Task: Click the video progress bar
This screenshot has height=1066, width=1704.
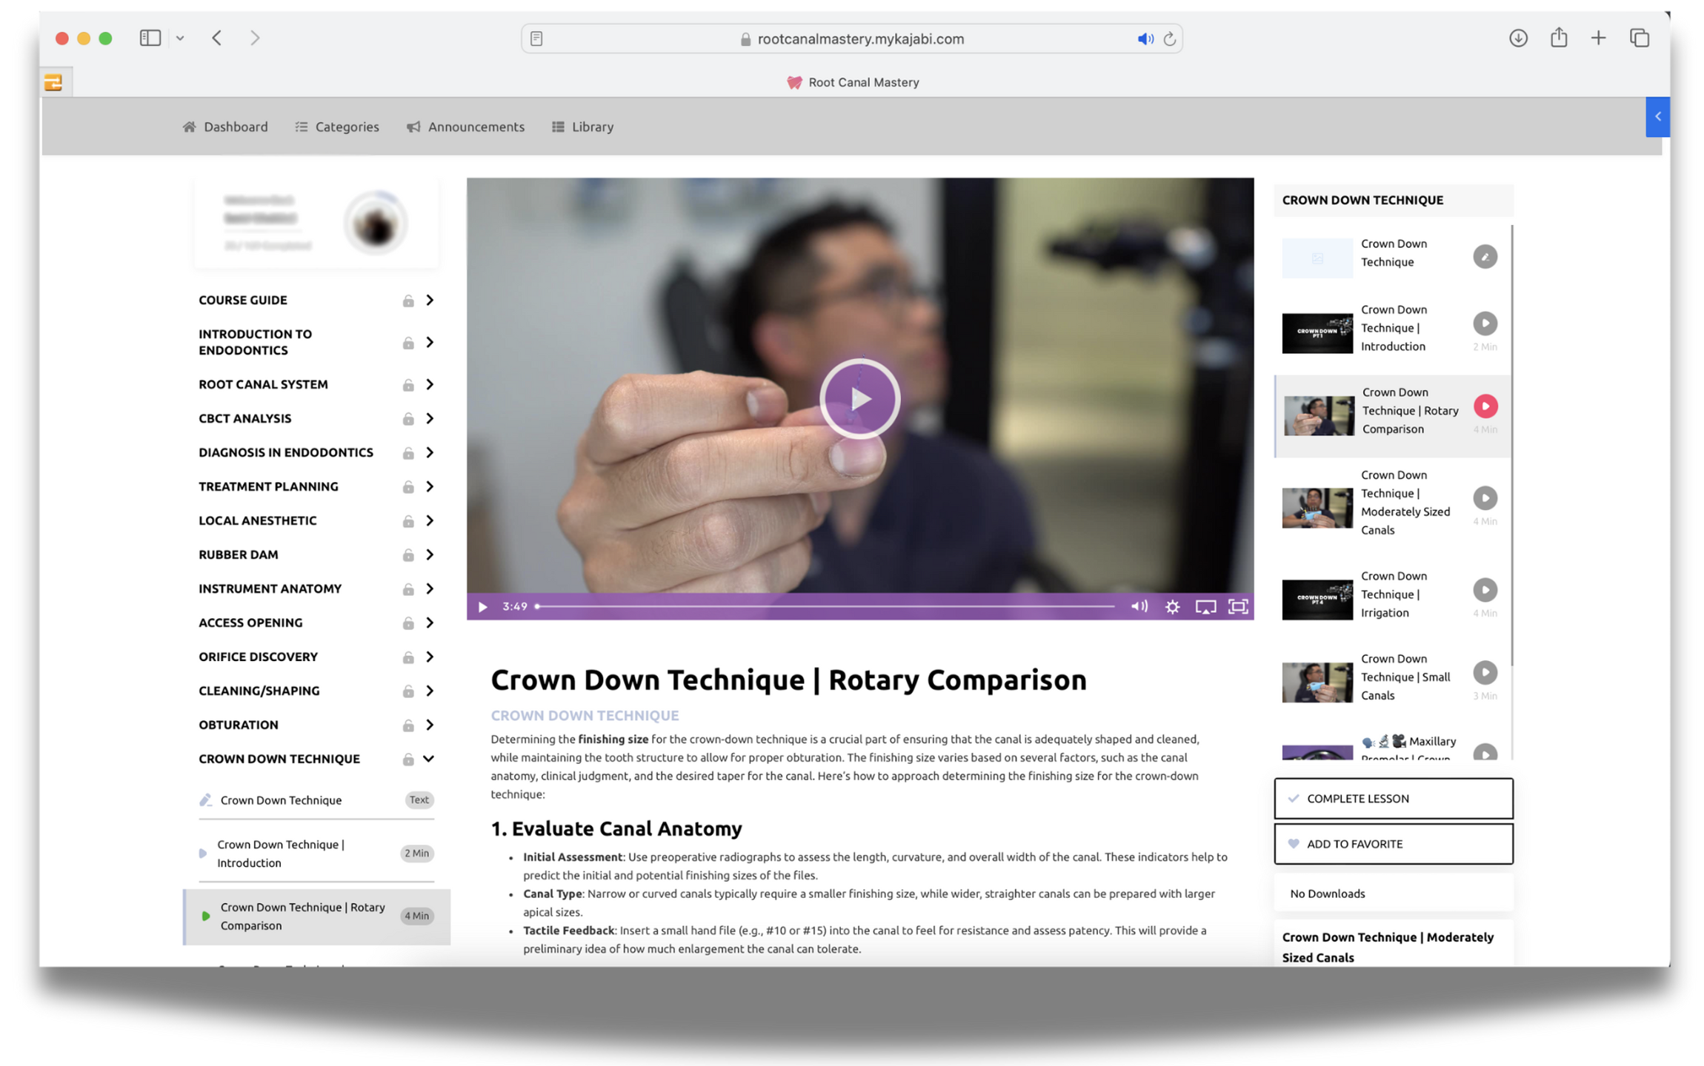Action: pos(825,606)
